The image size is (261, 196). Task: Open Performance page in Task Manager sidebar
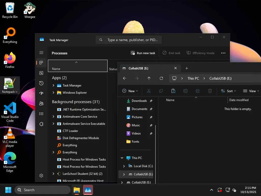(x=41, y=73)
